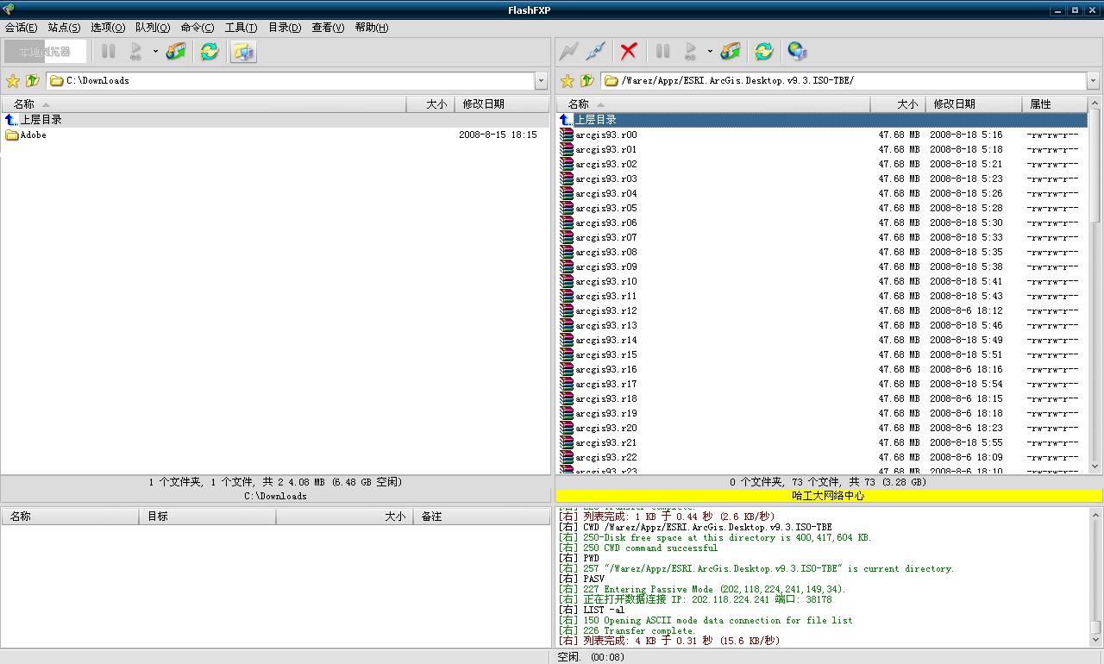Click the left pane pause button
The image size is (1104, 664).
tap(109, 52)
